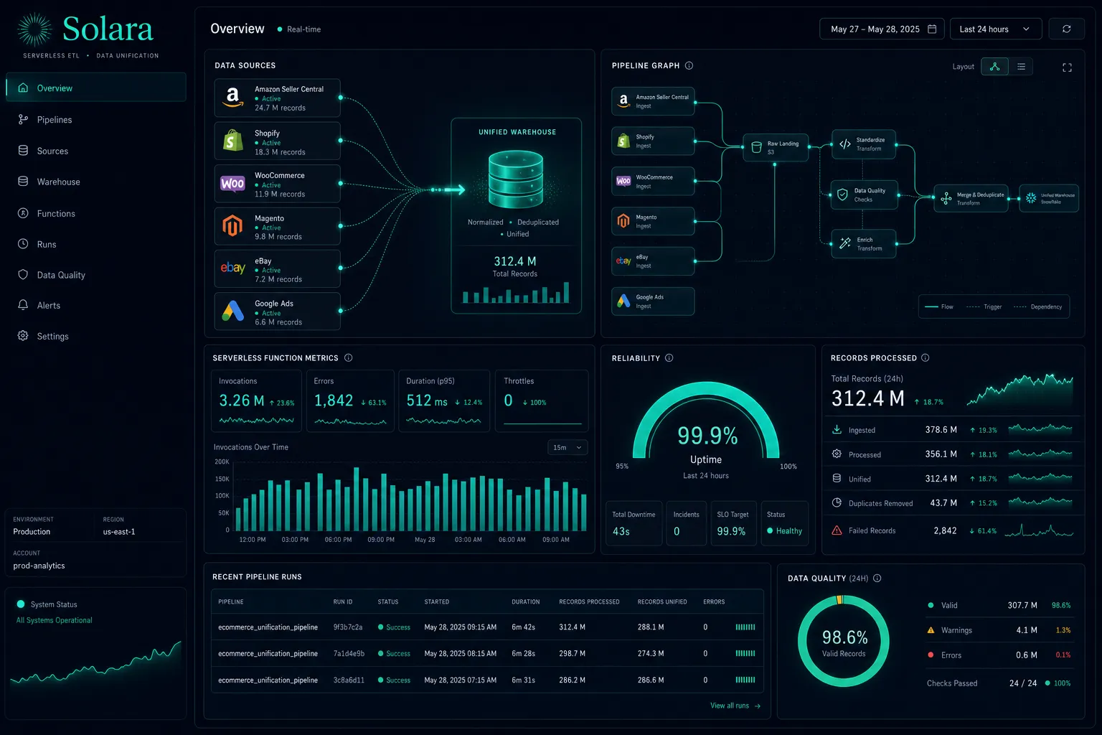Screen dimensions: 1102x735
Task: Click the Solara sunburst logo
Action: [34, 29]
